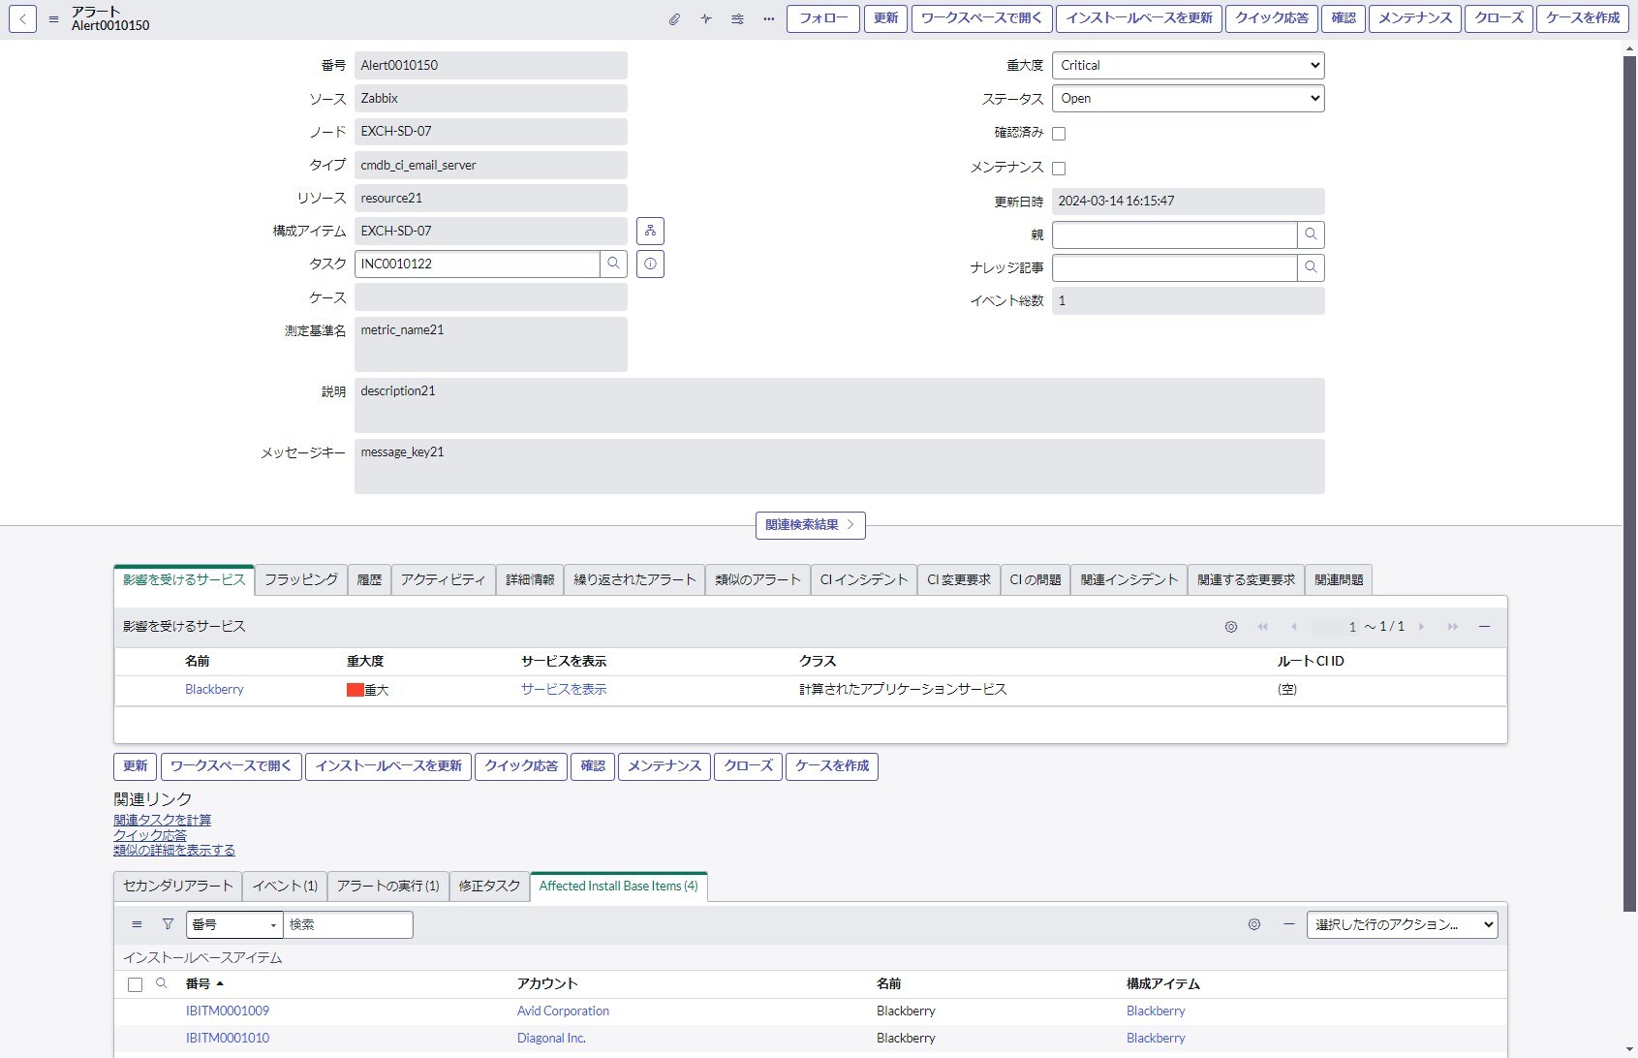Open the form context menu hamburger icon
Viewport: 1638px width, 1058px height.
coord(53,18)
